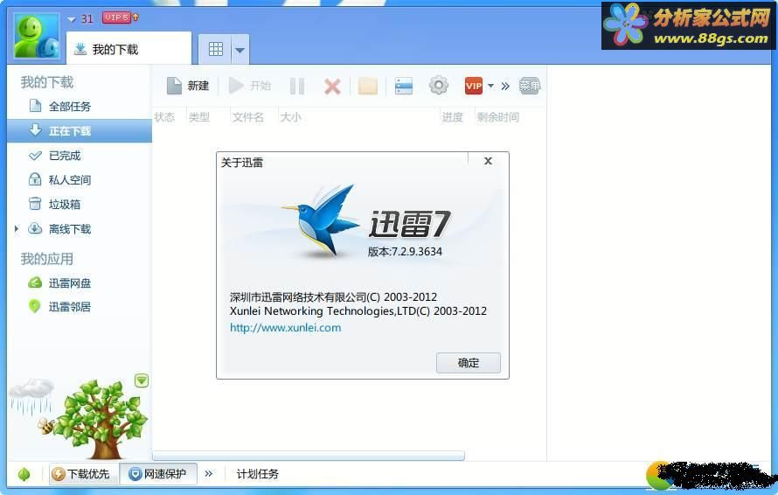Image resolution: width=778 pixels, height=495 pixels.
Task: Expand the VIP dropdown arrow
Action: (x=490, y=86)
